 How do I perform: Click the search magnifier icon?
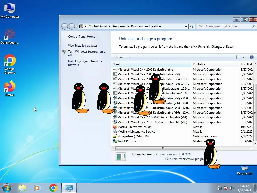(254, 26)
